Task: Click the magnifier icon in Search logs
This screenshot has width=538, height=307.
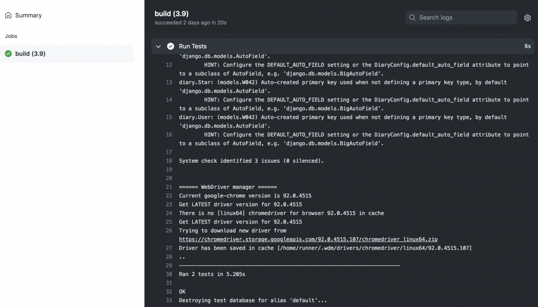Action: (412, 17)
